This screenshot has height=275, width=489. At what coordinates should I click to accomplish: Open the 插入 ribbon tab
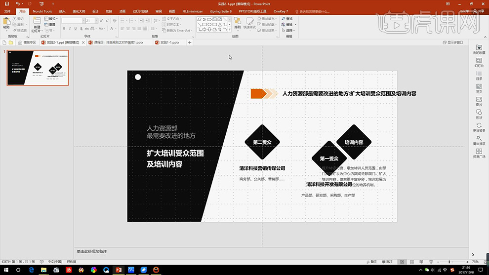(62, 11)
